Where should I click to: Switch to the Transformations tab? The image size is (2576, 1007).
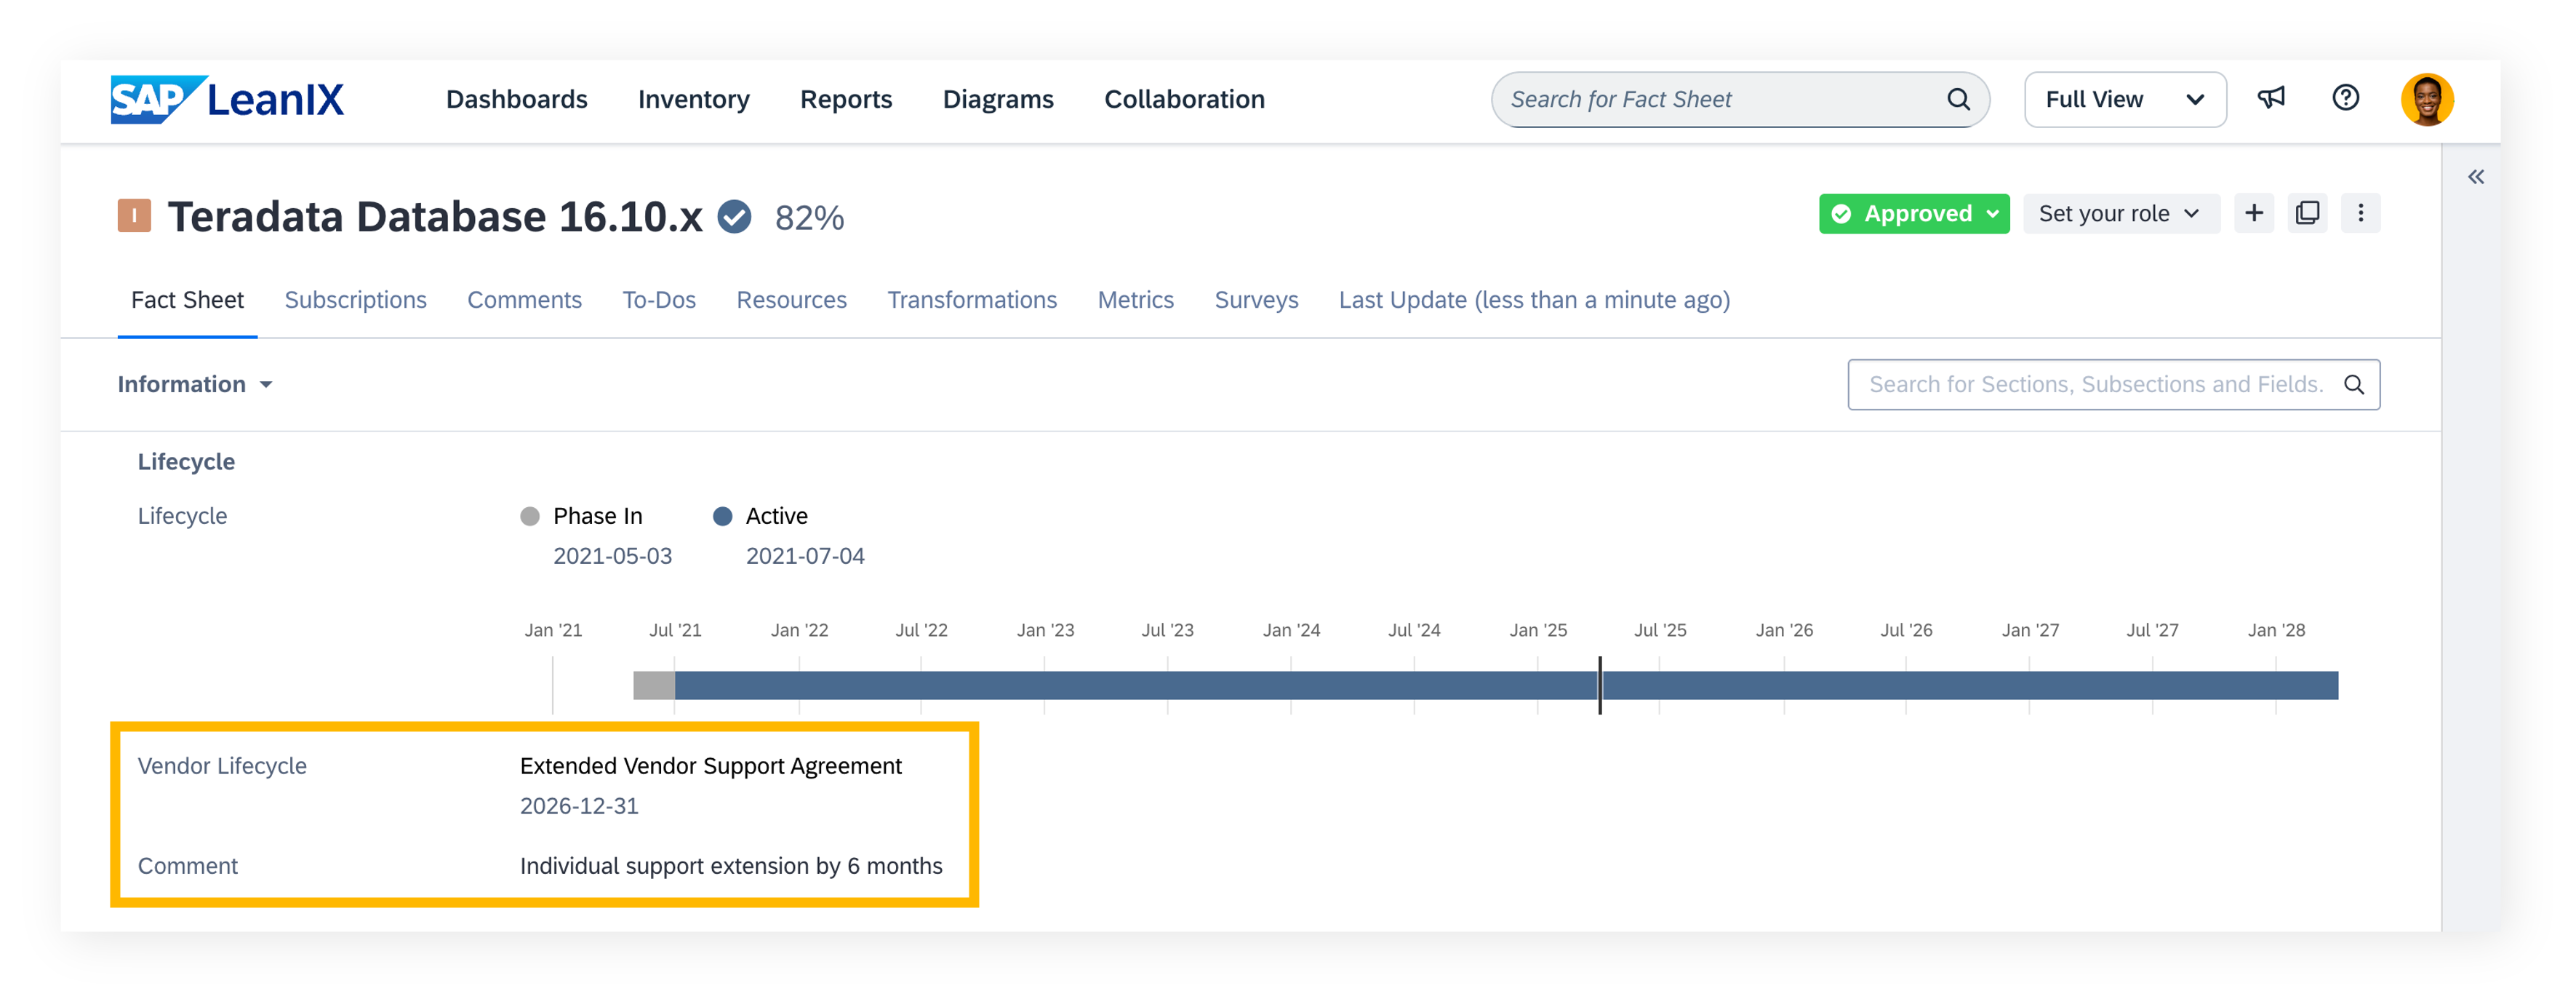point(972,300)
